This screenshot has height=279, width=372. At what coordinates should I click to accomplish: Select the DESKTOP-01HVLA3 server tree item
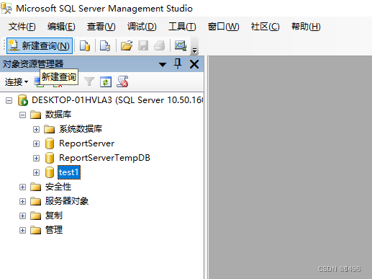pos(117,100)
